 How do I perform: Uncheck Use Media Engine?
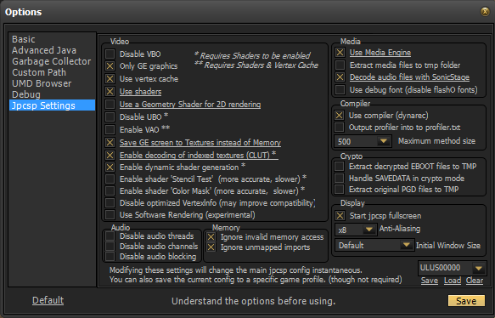pos(340,53)
